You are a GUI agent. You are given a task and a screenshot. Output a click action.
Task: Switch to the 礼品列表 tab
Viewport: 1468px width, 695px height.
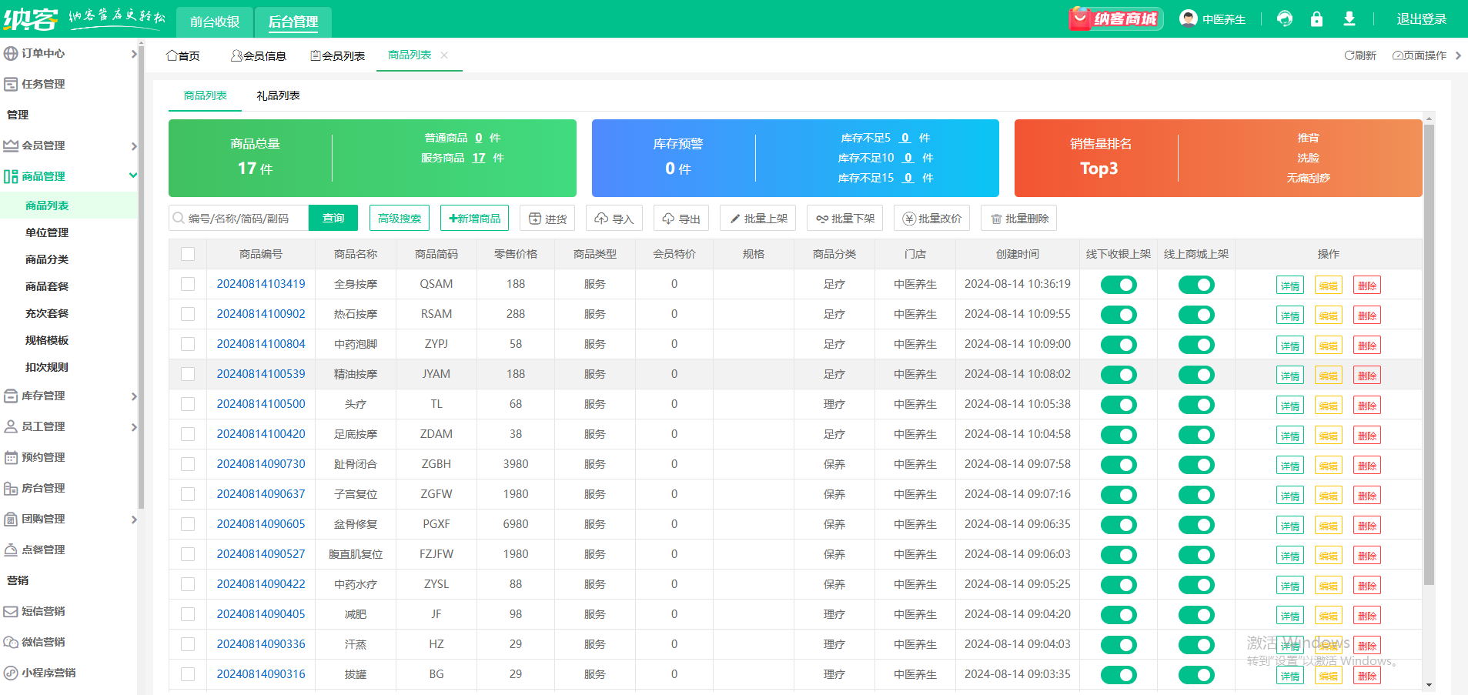278,95
